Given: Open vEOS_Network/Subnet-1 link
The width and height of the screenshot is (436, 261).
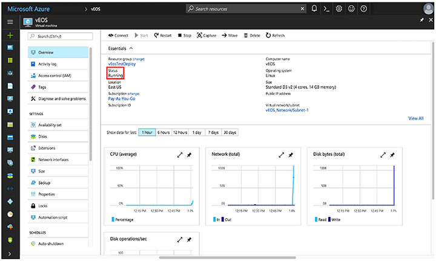Looking at the screenshot, I should [x=287, y=110].
